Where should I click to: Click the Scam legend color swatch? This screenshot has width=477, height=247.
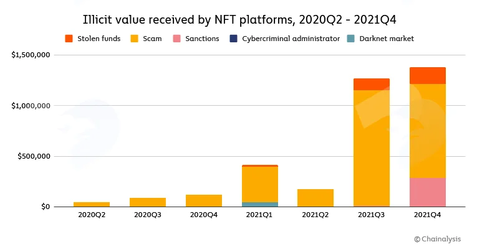point(134,39)
